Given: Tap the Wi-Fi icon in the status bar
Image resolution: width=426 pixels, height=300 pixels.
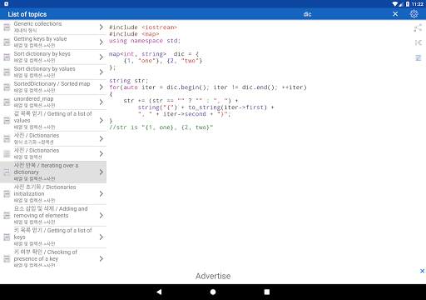Looking at the screenshot, I should (395, 4).
